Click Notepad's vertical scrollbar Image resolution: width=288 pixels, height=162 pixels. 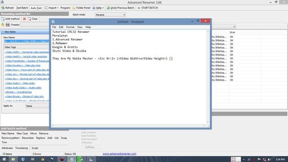208,77
